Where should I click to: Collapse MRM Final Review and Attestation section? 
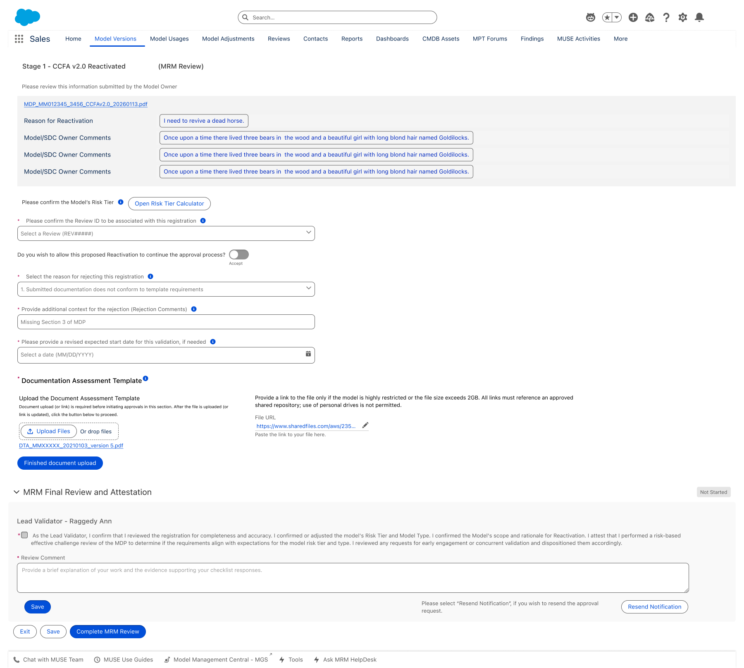pos(17,492)
